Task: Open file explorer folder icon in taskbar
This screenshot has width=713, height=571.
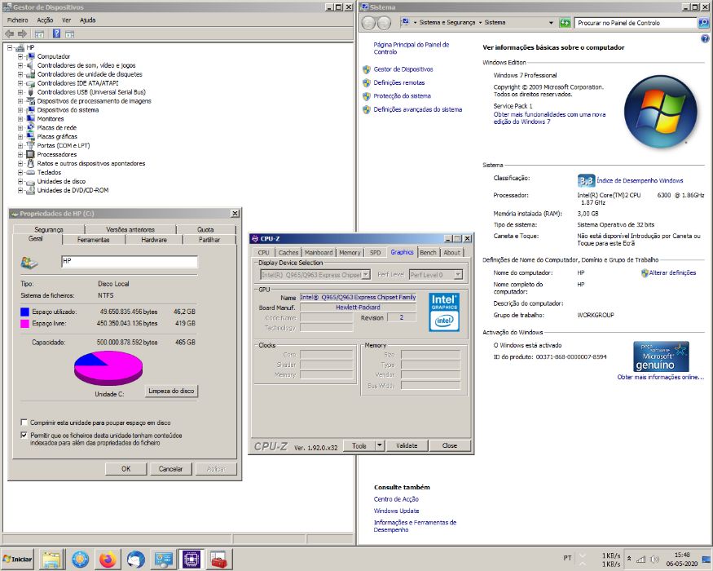Action: coord(51,559)
